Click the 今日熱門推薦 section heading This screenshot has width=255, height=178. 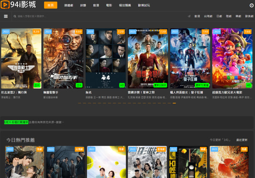pyautogui.click(x=20, y=140)
